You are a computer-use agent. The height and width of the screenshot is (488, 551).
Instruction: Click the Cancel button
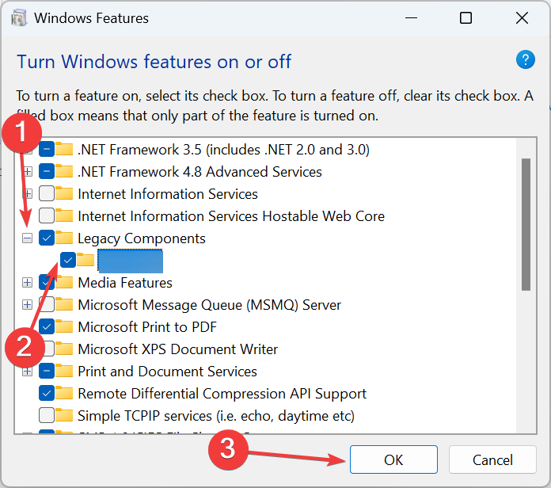point(492,460)
